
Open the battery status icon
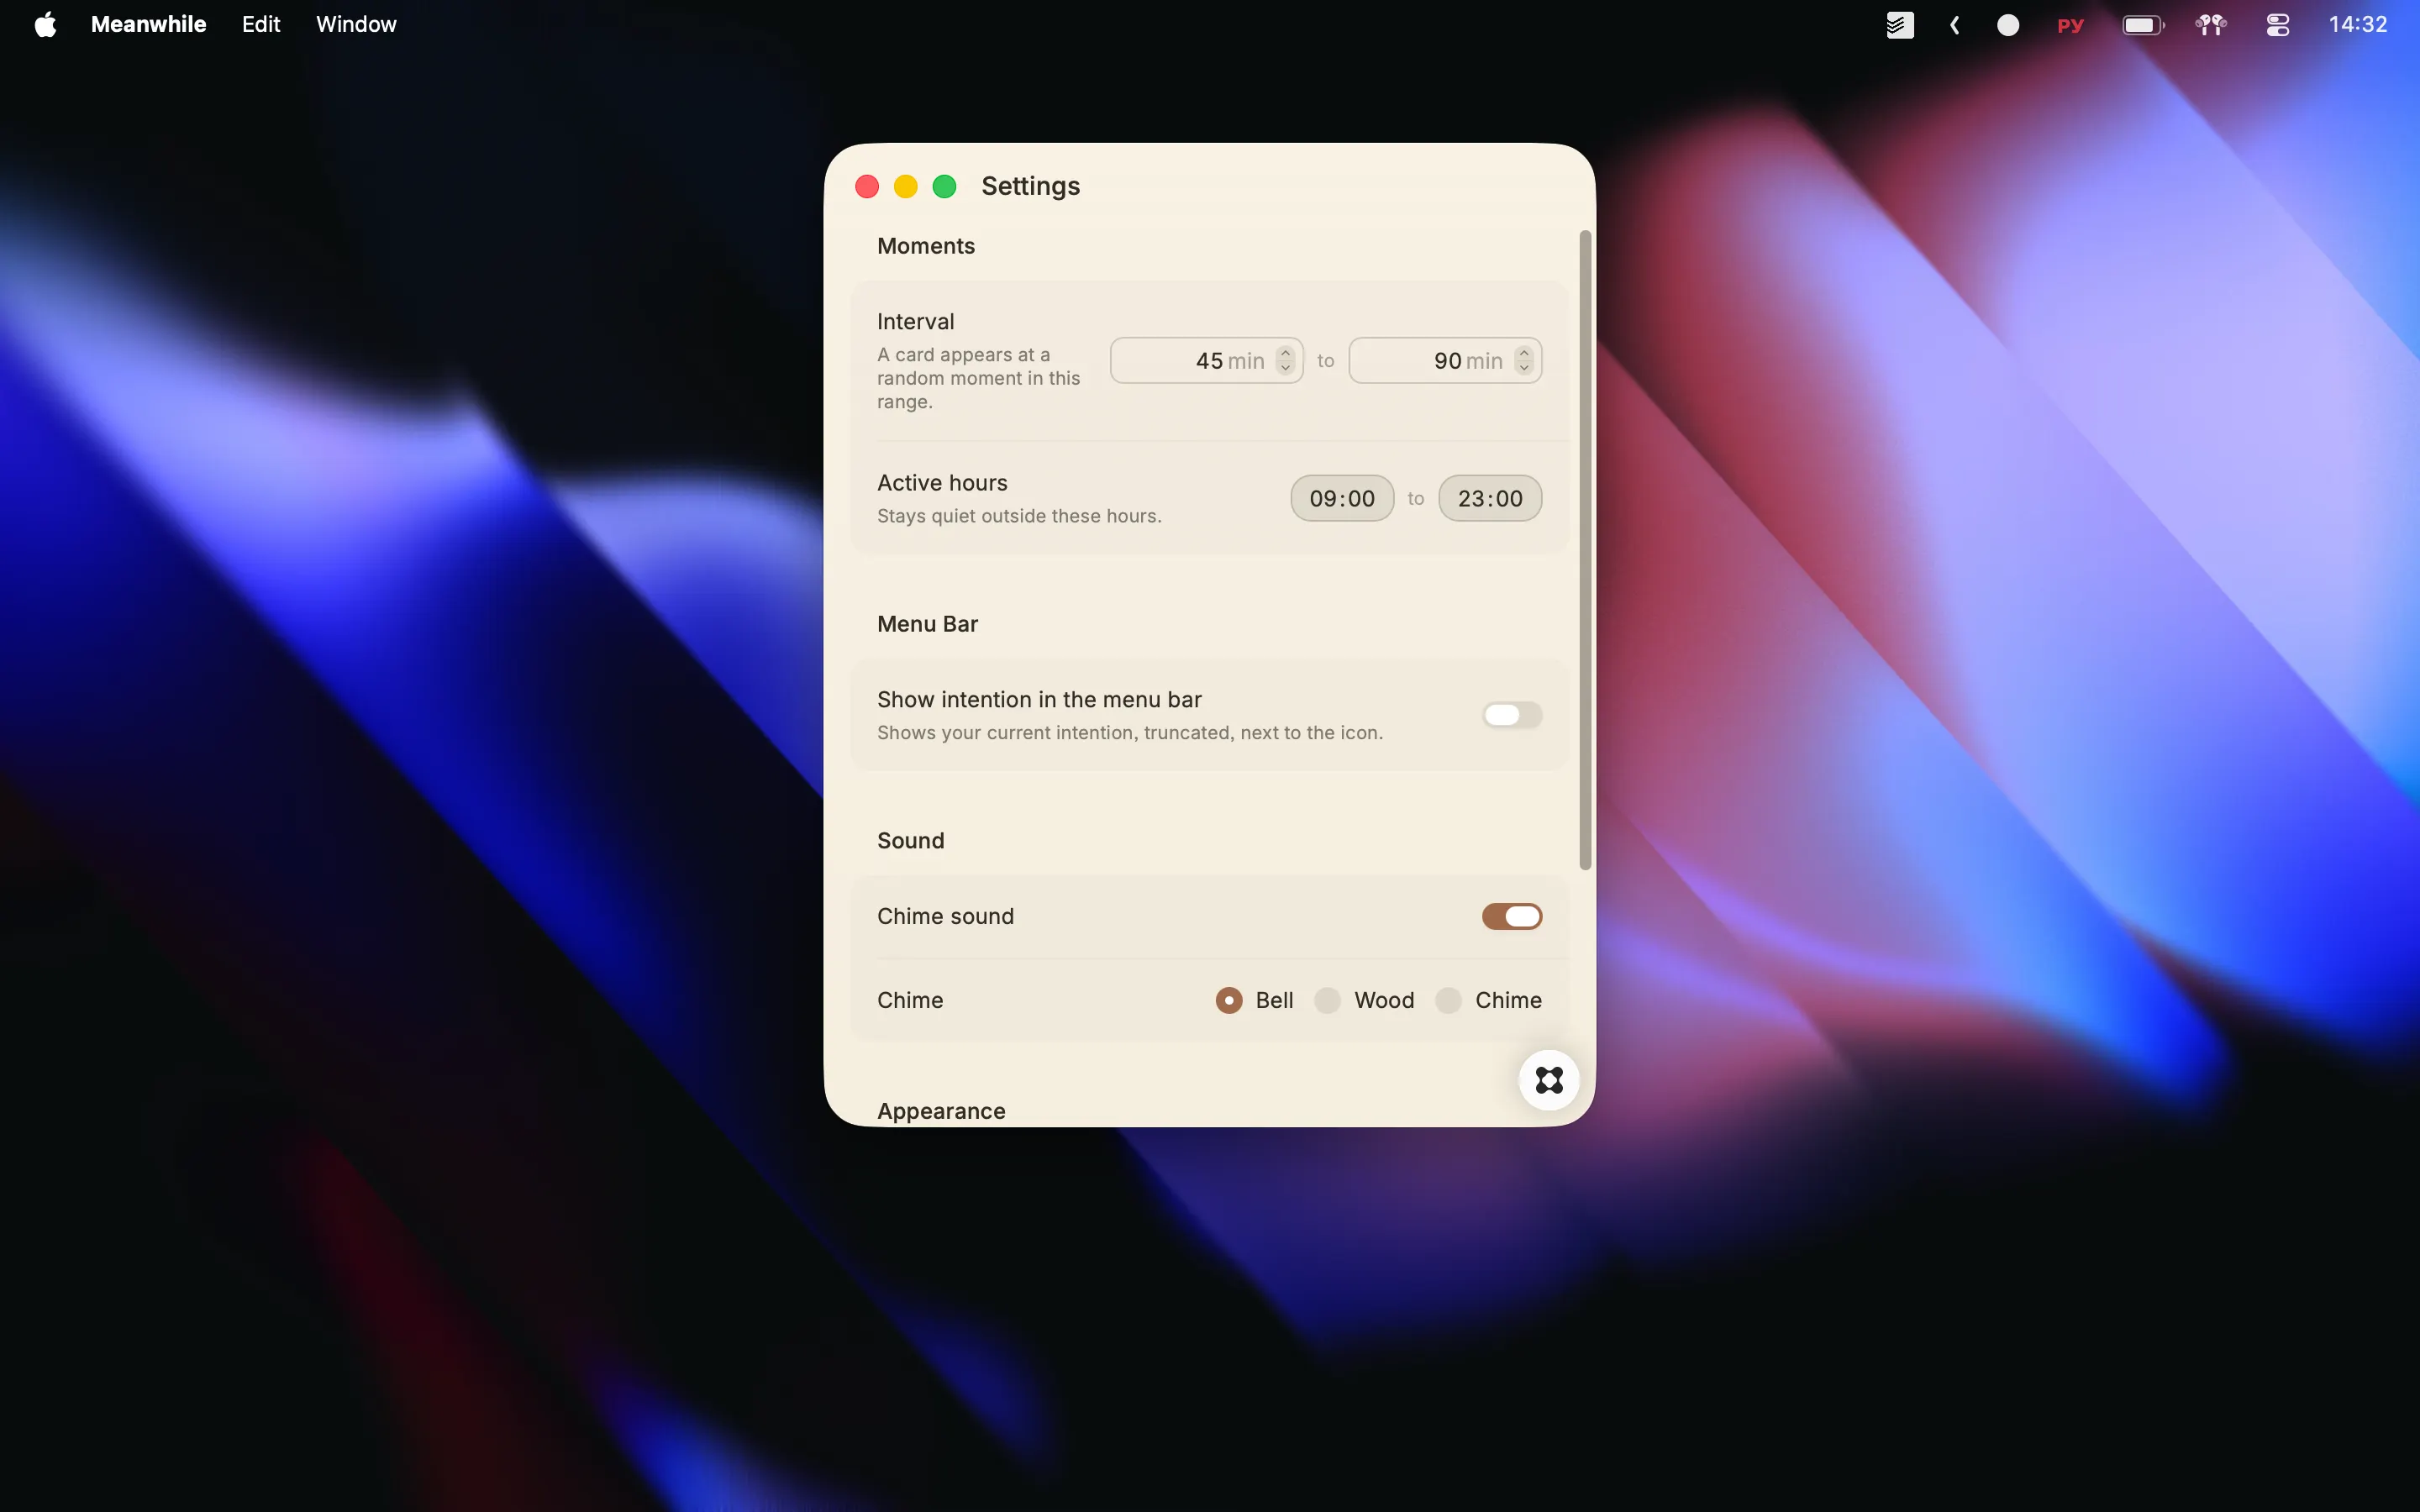(x=2143, y=25)
